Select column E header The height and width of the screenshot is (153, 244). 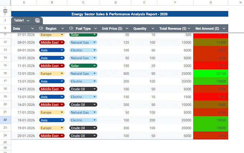click(144, 3)
